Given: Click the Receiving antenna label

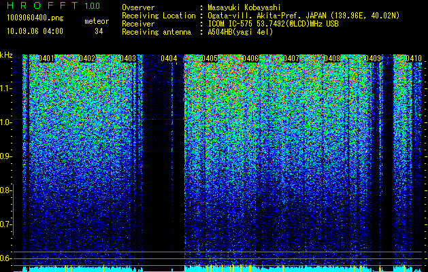Looking at the screenshot, I should click(157, 32).
